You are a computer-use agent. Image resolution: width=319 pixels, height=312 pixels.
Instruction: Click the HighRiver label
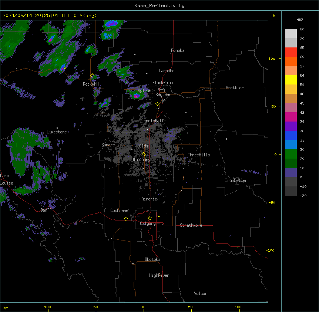point(159,275)
